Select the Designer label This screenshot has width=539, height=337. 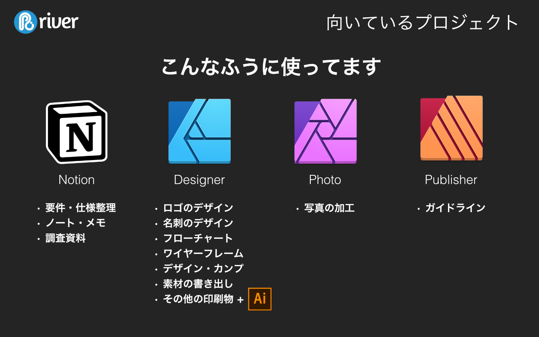point(199,180)
